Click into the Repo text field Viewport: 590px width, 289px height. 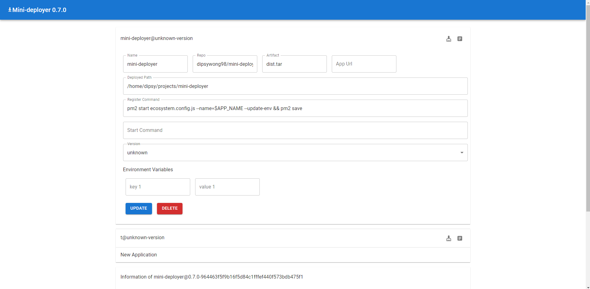click(x=225, y=64)
